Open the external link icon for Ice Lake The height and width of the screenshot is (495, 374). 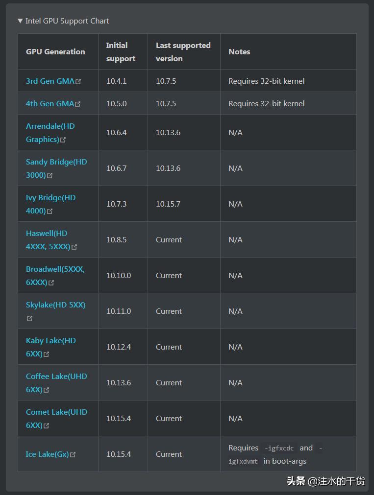tap(73, 454)
